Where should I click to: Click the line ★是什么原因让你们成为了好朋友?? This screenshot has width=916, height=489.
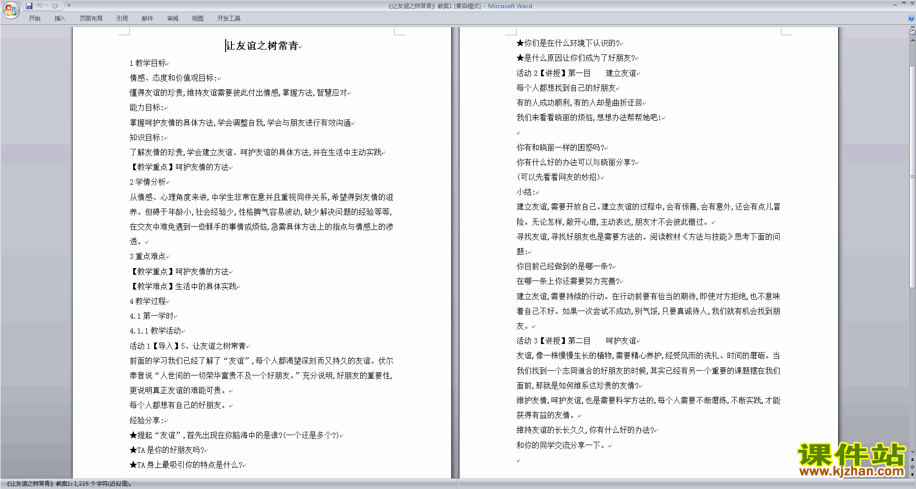(x=576, y=58)
